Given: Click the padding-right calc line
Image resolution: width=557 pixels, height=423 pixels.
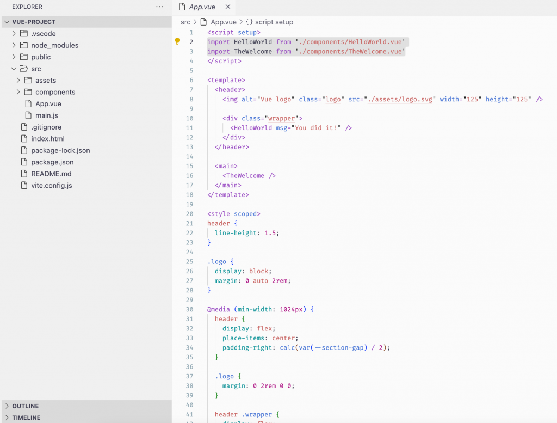Looking at the screenshot, I should (x=306, y=348).
